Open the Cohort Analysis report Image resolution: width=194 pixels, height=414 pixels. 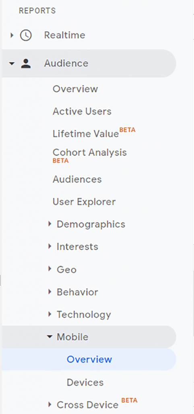(x=90, y=152)
